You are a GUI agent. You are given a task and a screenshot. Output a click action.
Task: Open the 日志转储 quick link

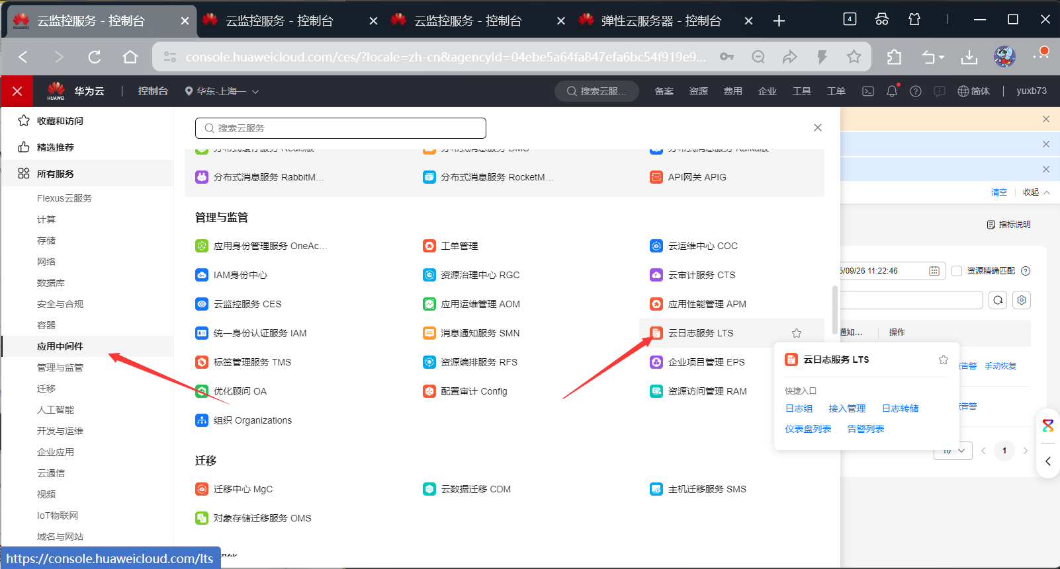point(900,408)
